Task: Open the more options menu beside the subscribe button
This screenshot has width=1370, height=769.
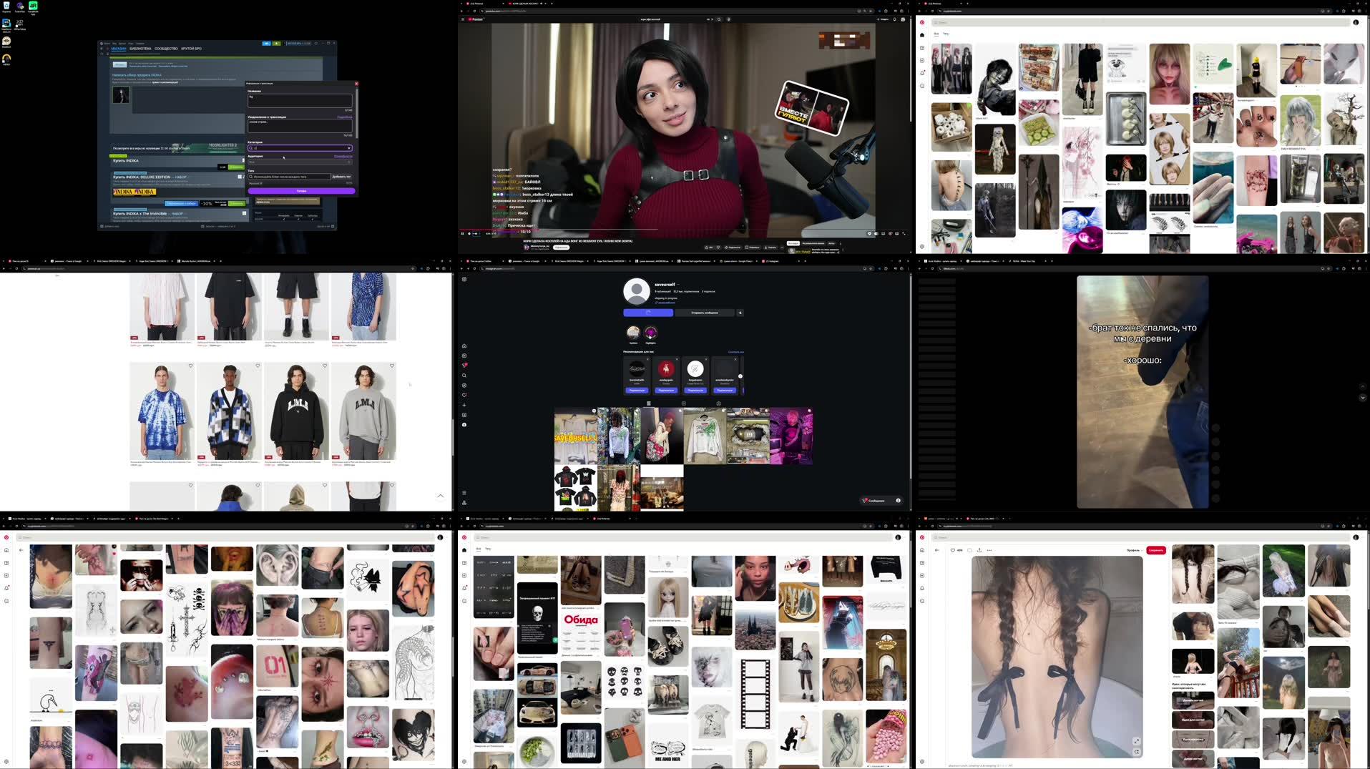Action: tap(782, 247)
